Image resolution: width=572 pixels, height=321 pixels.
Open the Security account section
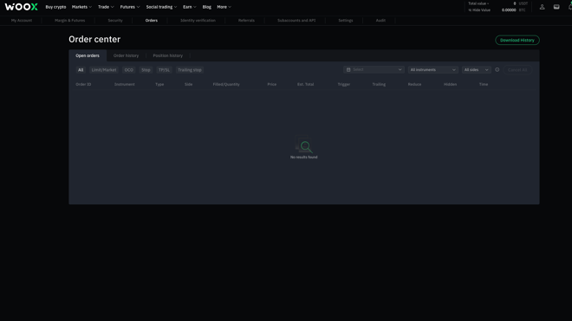click(115, 21)
